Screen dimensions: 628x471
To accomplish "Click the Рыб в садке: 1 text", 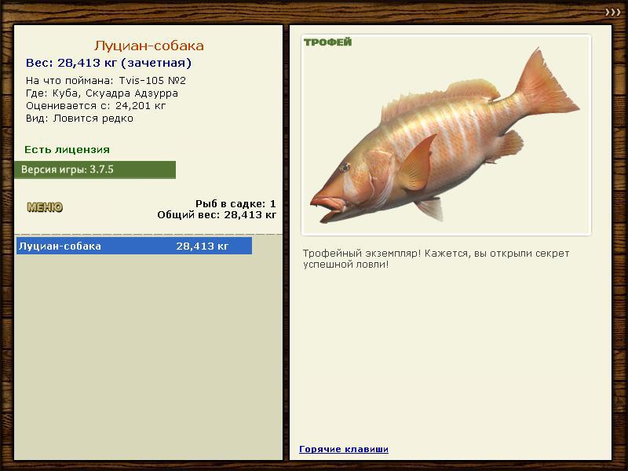I will (235, 204).
